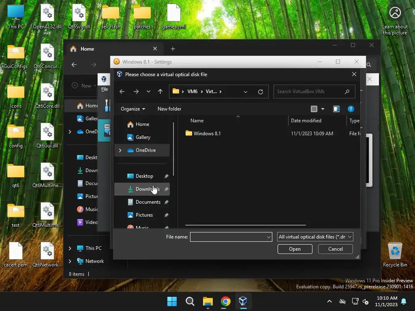This screenshot has width=415, height=311.
Task: Click New button in File Explorer toolbar
Action: coord(83,86)
